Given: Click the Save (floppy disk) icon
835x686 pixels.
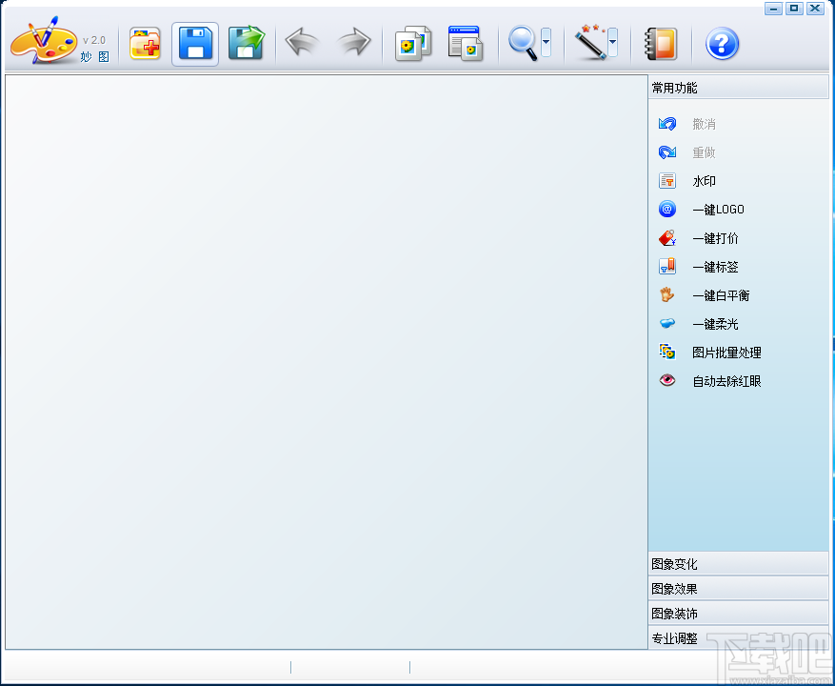Looking at the screenshot, I should point(195,44).
